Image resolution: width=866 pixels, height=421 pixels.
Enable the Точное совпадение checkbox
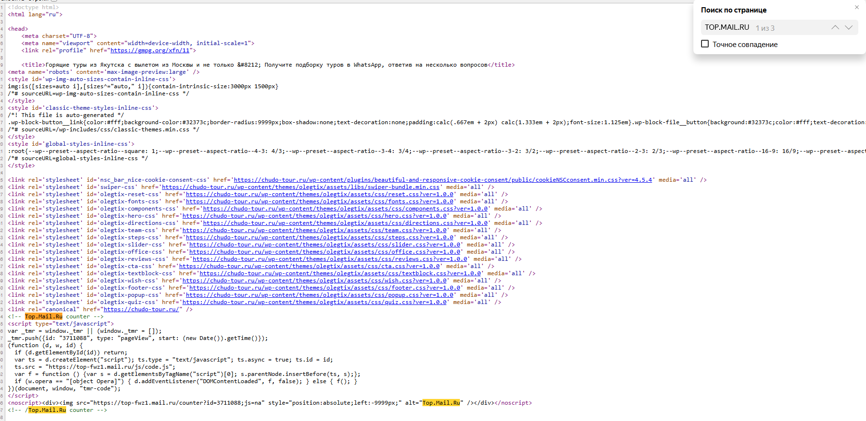point(705,44)
